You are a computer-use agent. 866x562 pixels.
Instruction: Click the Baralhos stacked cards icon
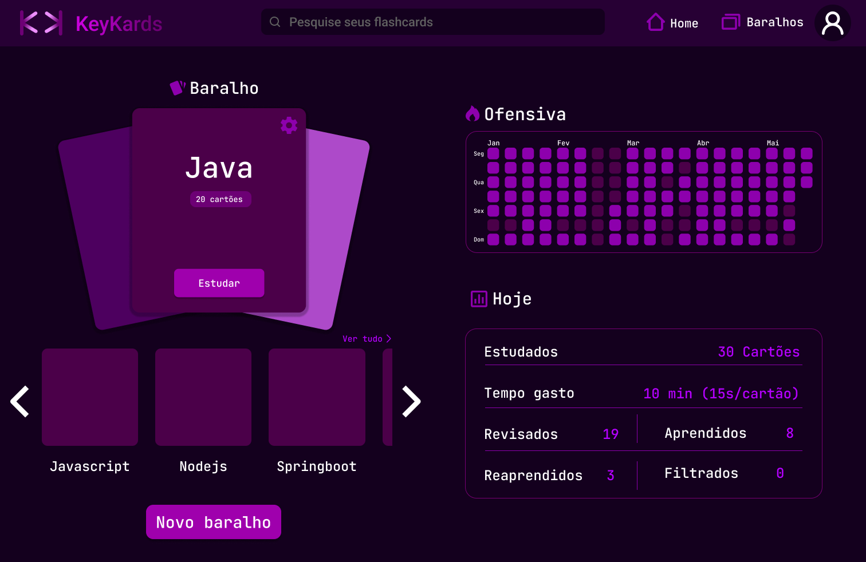pyautogui.click(x=731, y=22)
